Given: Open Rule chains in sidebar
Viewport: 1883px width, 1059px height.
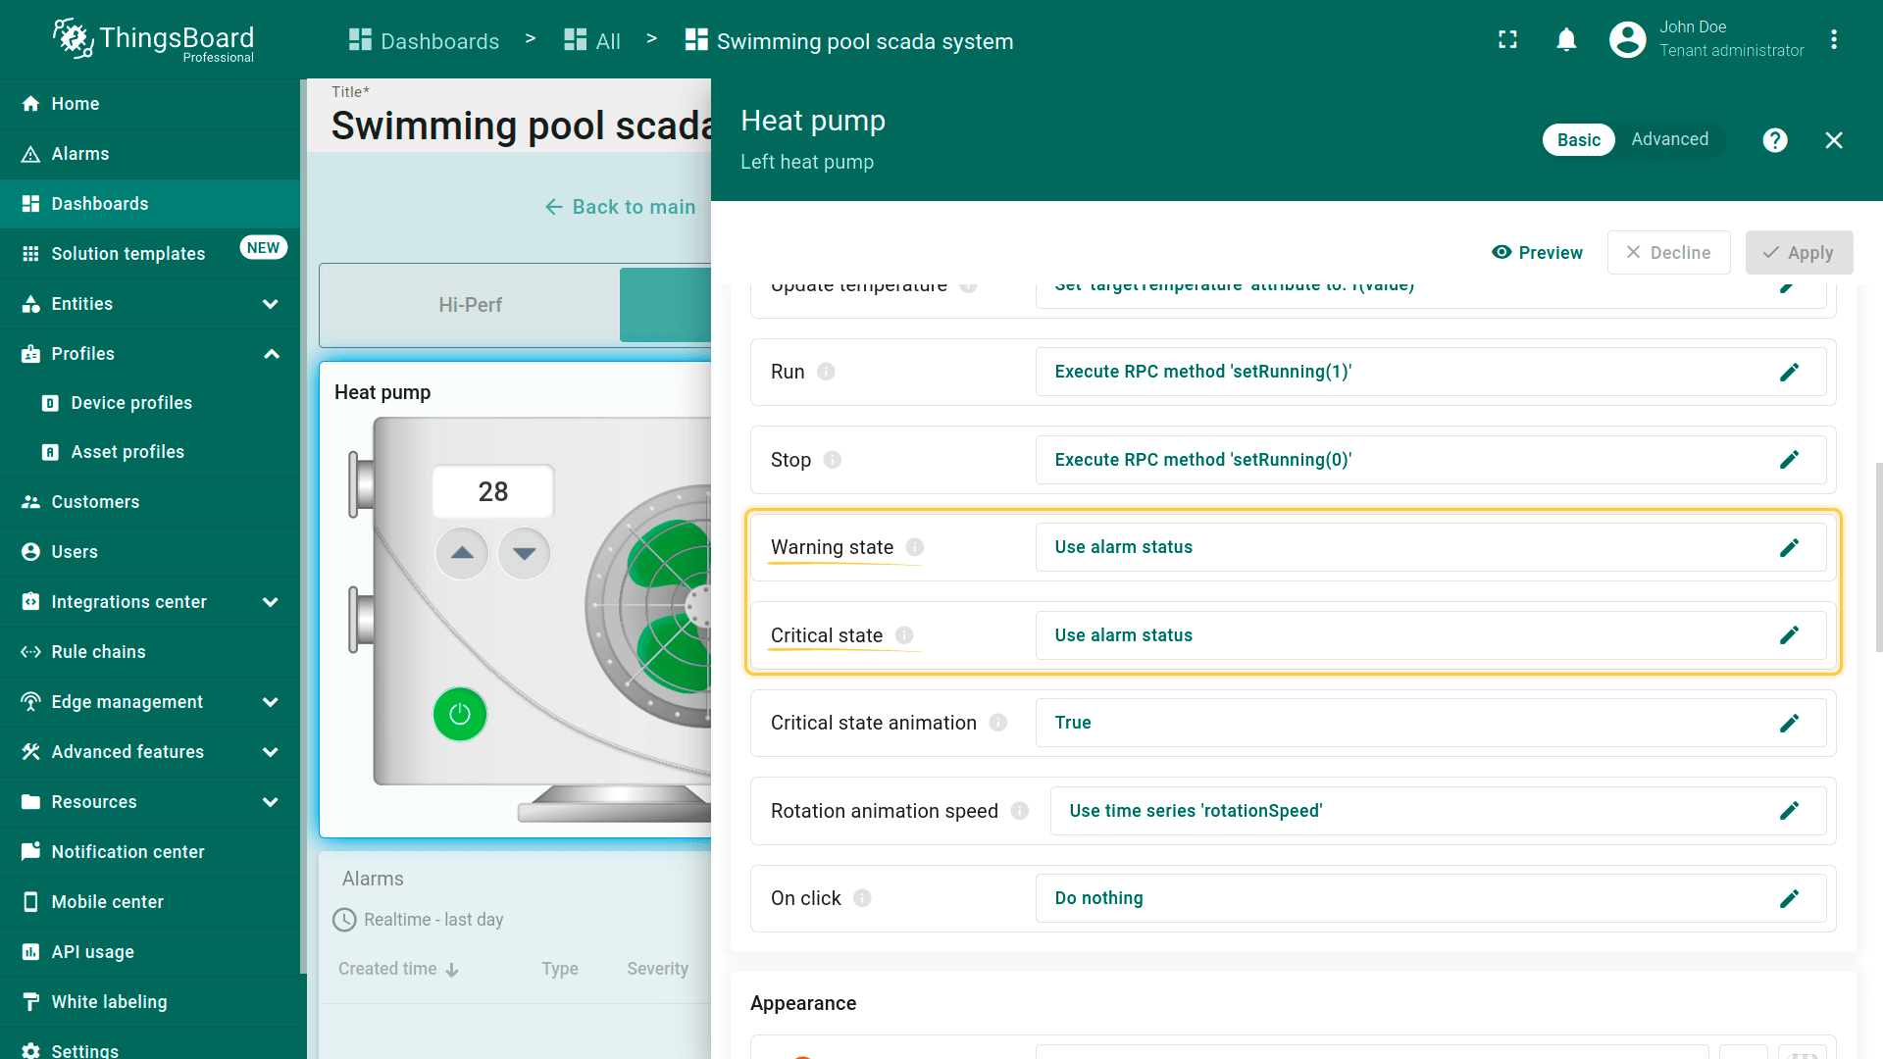Looking at the screenshot, I should [98, 652].
